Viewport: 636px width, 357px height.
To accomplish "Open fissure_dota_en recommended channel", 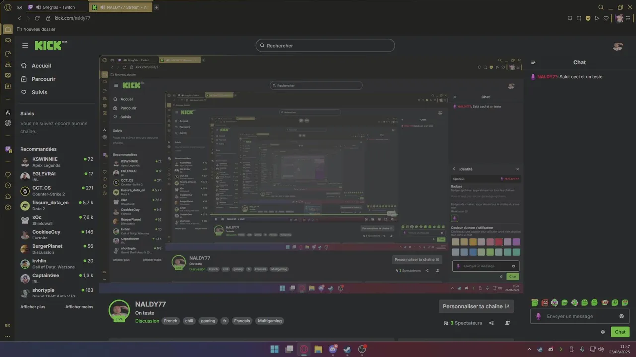I will [57, 206].
